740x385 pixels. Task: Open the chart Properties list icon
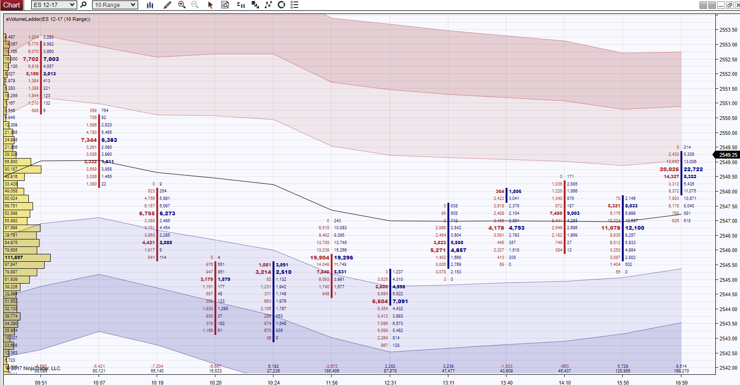tap(294, 5)
